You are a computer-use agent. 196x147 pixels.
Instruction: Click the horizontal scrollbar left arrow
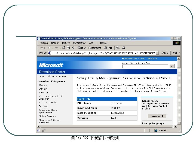[x=39, y=126]
